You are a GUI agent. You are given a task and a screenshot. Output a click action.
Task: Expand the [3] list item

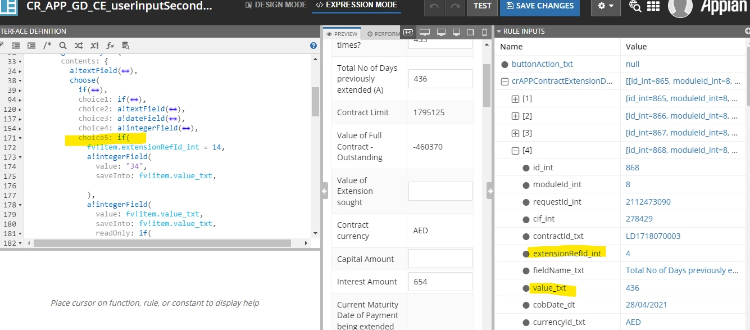(515, 133)
